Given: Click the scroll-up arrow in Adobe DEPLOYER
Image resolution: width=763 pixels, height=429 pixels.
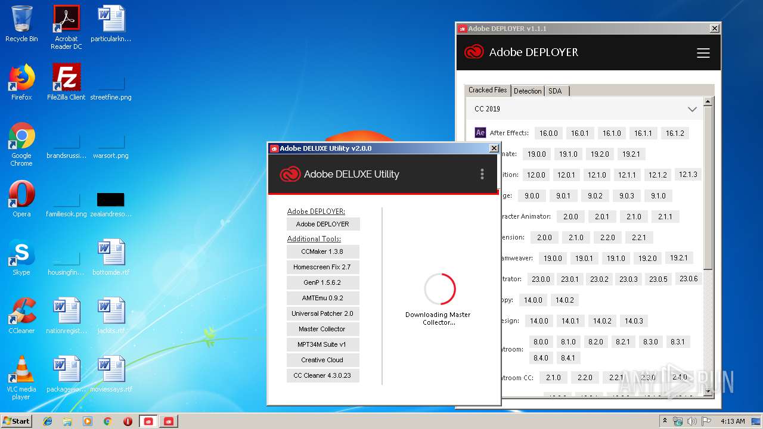Looking at the screenshot, I should [708, 102].
